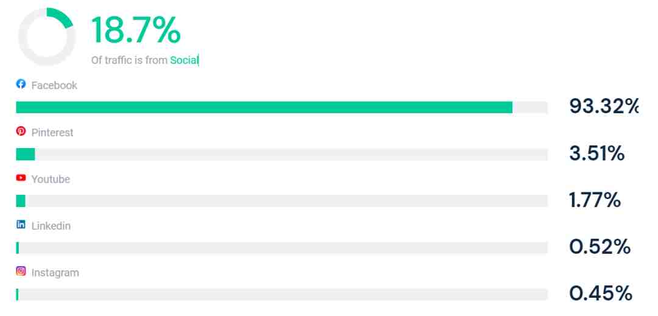Click the 93.32% Facebook value
Image resolution: width=658 pixels, height=316 pixels.
tap(604, 107)
